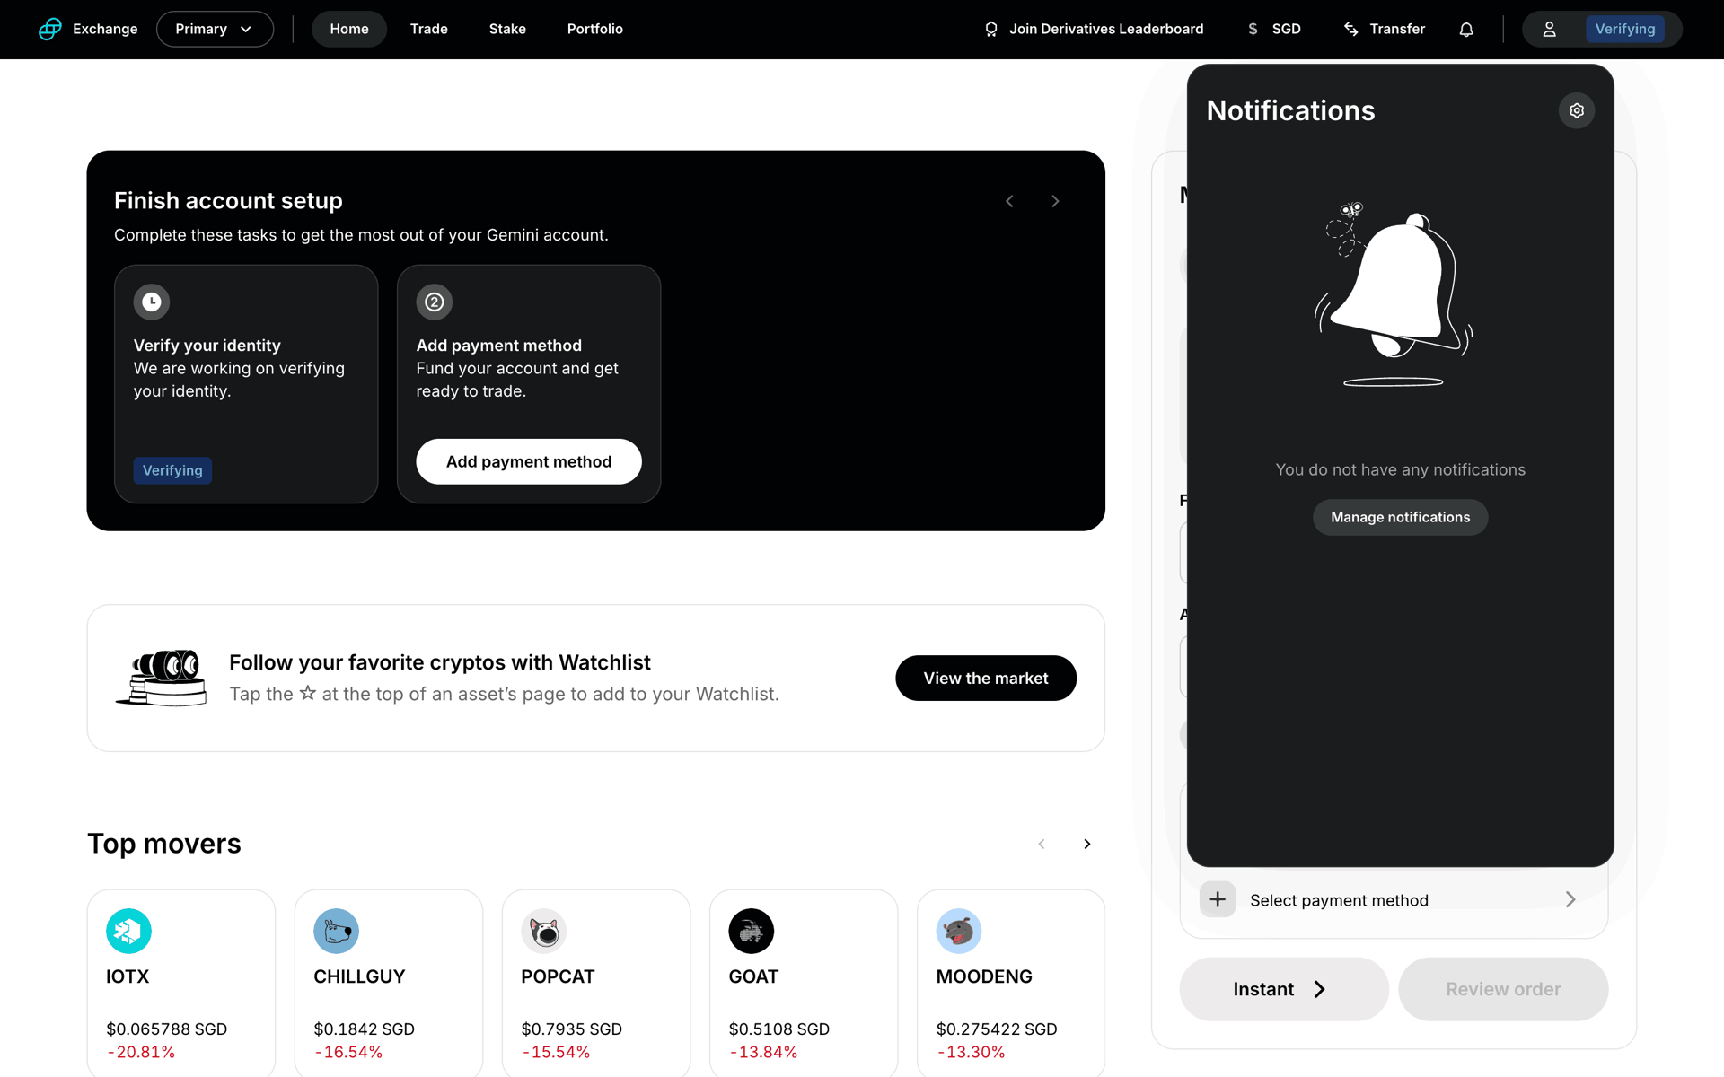Viewport: 1724px width, 1077px height.
Task: Open the POPCAT top mover card
Action: pos(596,983)
